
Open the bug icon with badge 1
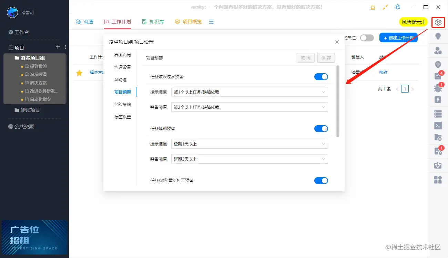point(438,88)
